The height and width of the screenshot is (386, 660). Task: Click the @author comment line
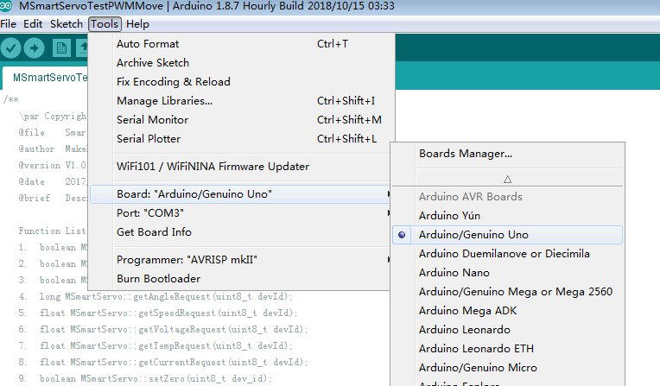(x=53, y=149)
